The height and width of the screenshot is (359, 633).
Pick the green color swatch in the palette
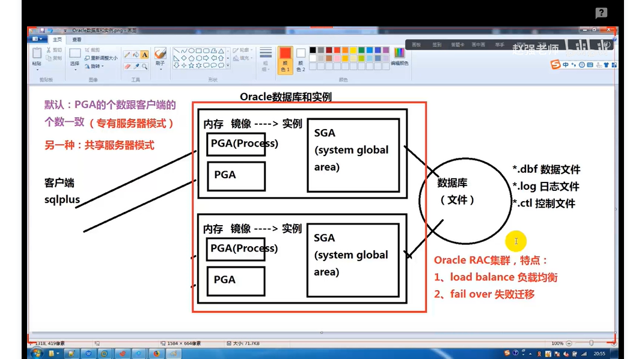(x=361, y=50)
